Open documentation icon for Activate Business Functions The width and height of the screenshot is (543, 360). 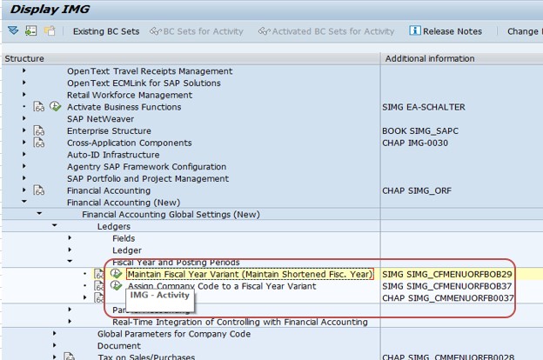pyautogui.click(x=39, y=107)
